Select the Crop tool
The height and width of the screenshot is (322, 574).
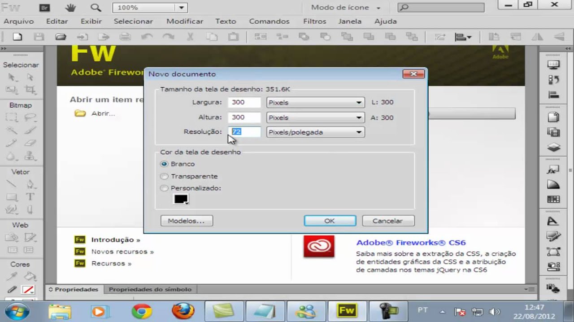(30, 89)
